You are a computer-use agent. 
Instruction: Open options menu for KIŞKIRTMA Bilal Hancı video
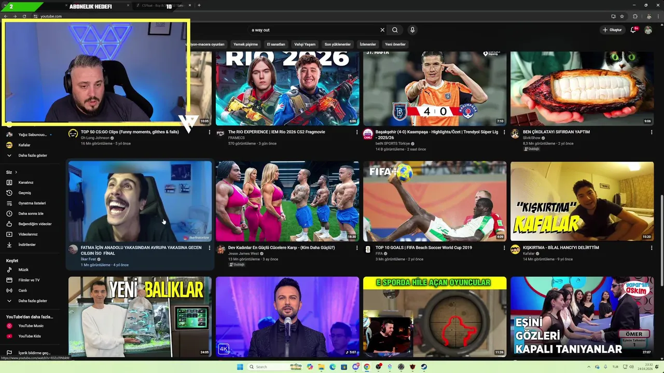tap(652, 248)
